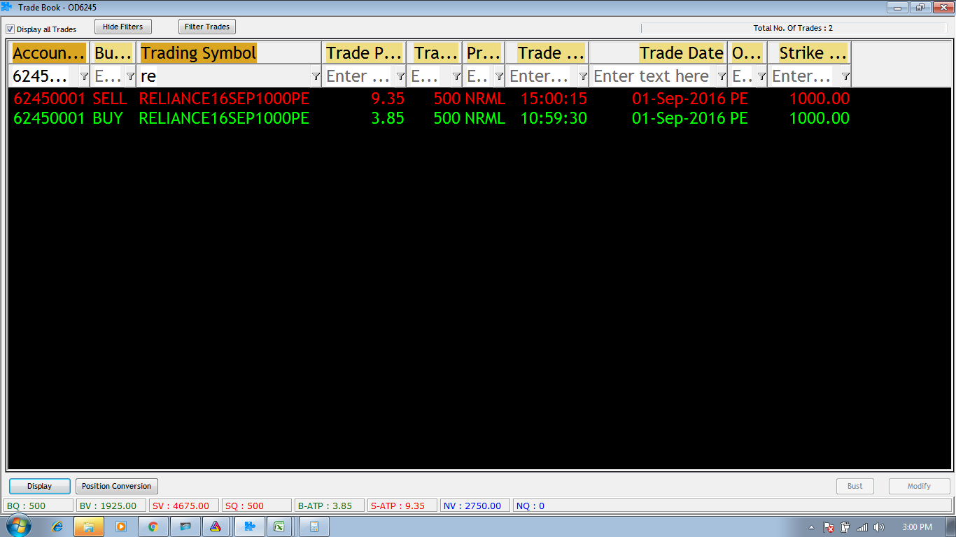The width and height of the screenshot is (956, 537).
Task: Click the trade price 3.85 cell
Action: pyautogui.click(x=388, y=118)
